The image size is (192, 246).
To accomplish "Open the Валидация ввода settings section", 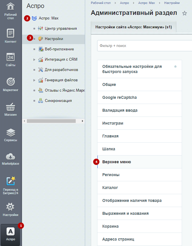I will [x=139, y=110].
